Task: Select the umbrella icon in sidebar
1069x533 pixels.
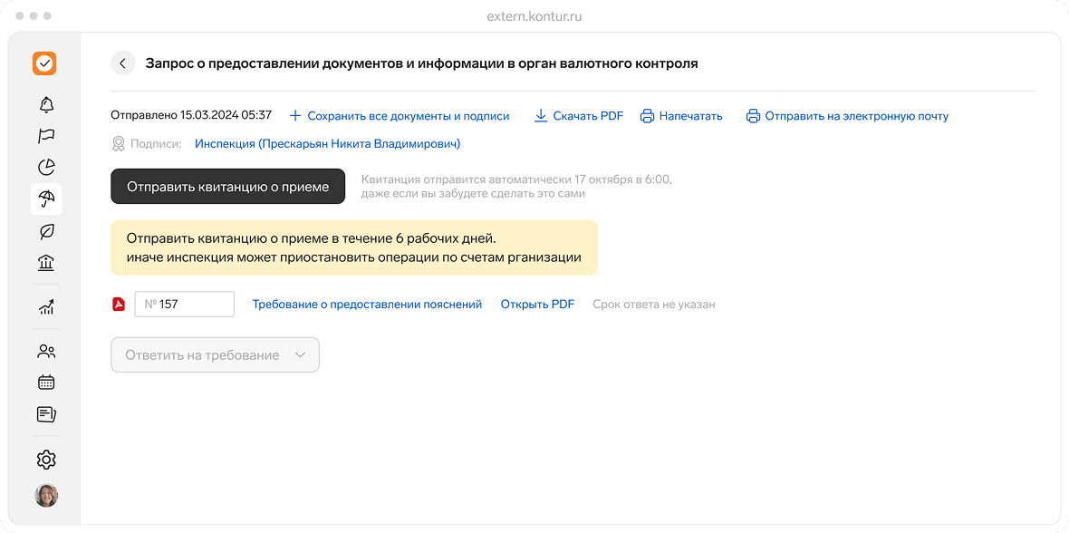Action: click(x=46, y=199)
